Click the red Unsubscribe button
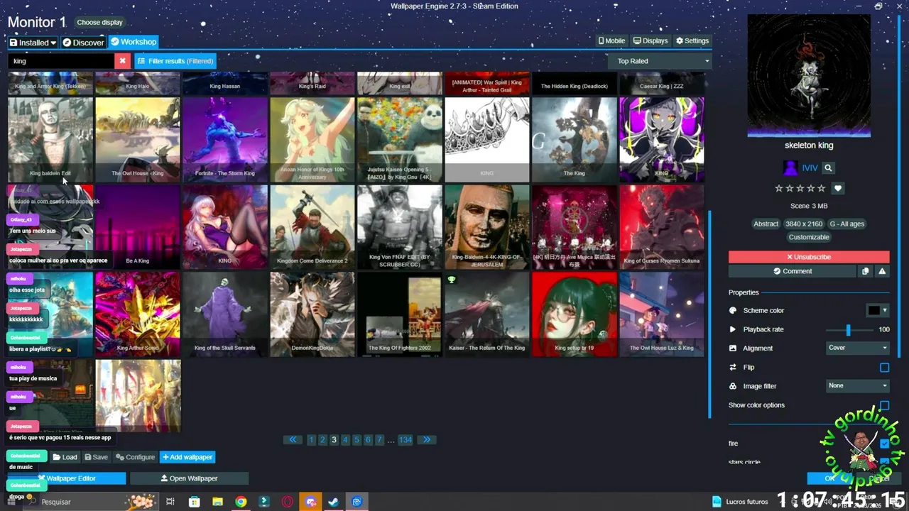The image size is (909, 511). pyautogui.click(x=809, y=257)
